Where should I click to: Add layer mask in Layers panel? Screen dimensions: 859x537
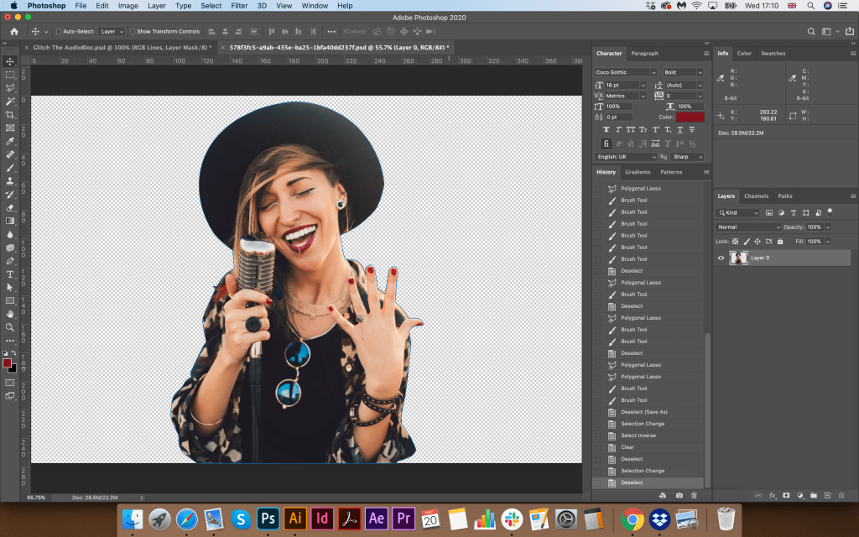(x=786, y=495)
